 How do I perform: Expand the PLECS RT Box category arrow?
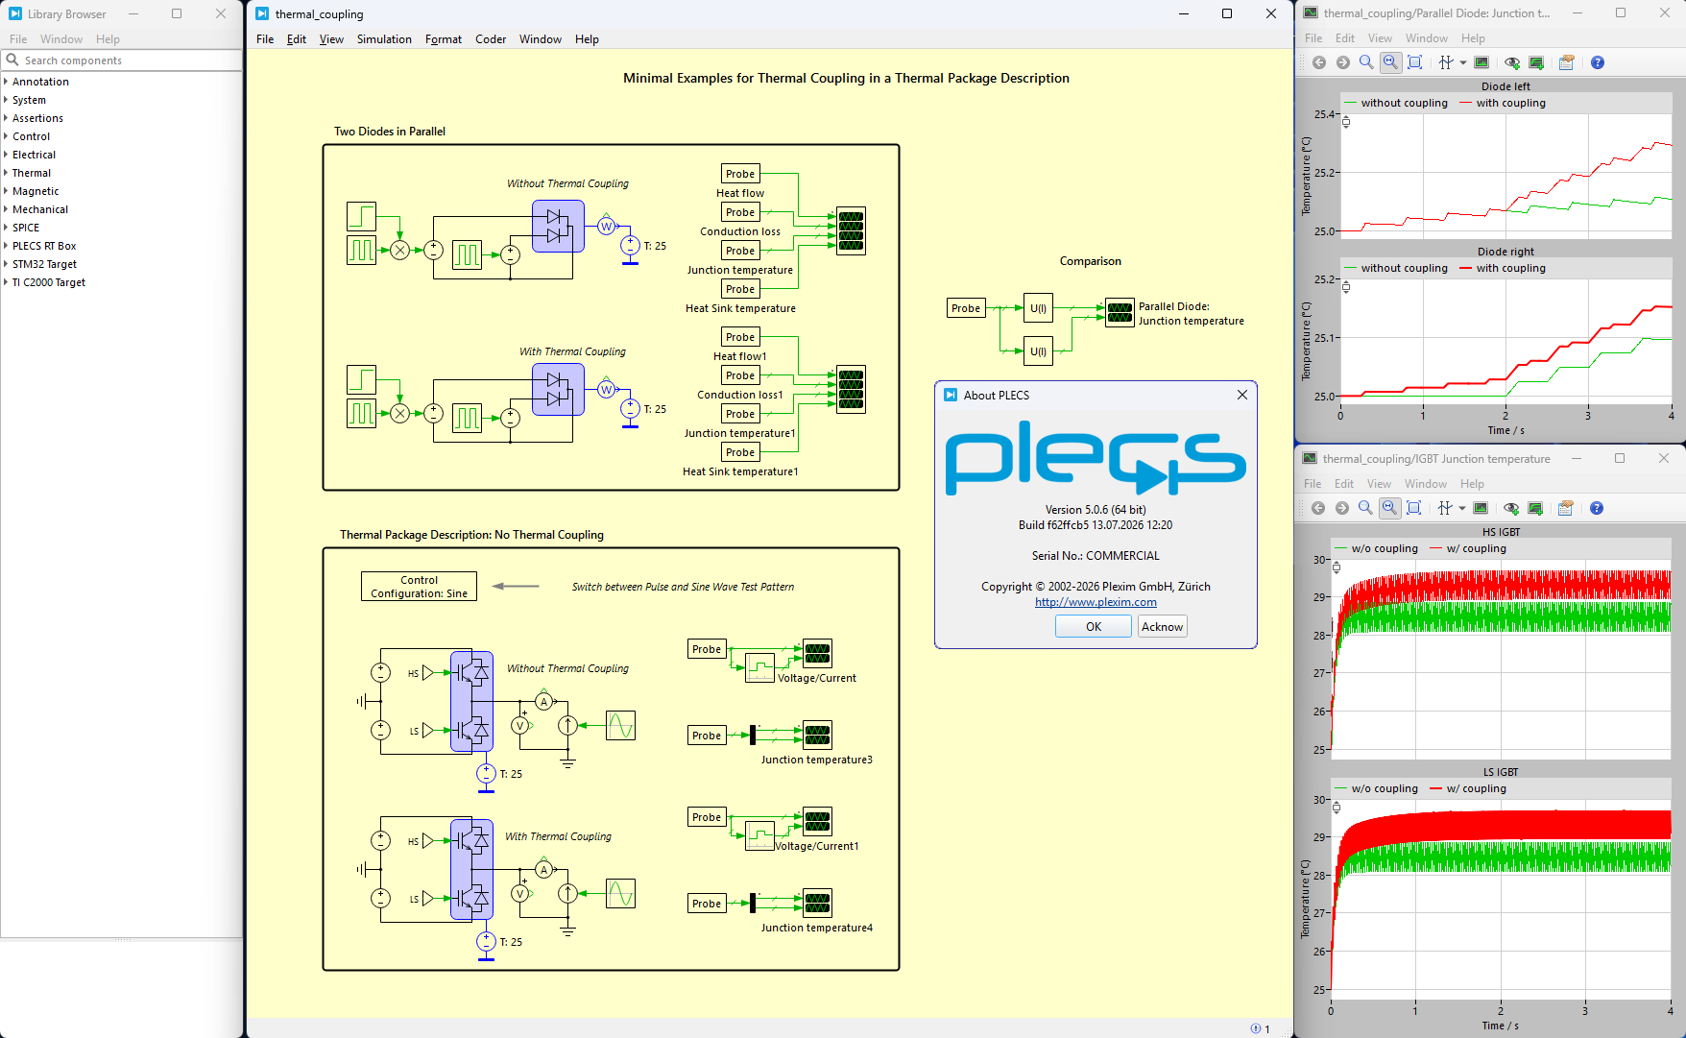[6, 246]
